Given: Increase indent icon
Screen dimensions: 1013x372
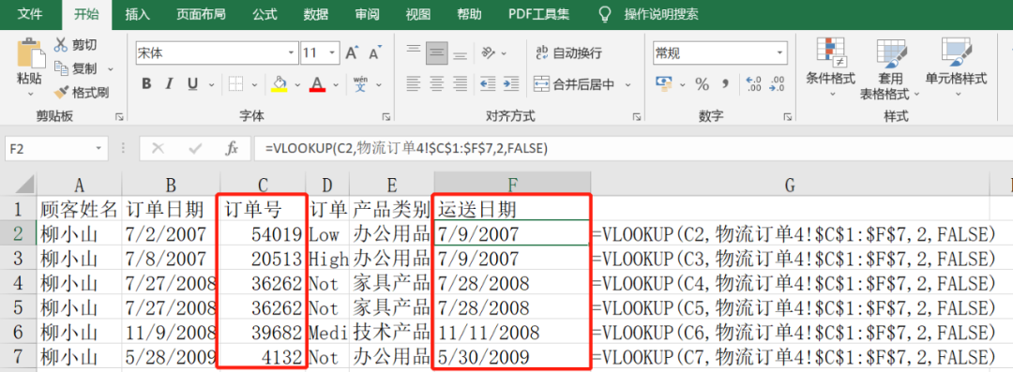Looking at the screenshot, I should (510, 83).
